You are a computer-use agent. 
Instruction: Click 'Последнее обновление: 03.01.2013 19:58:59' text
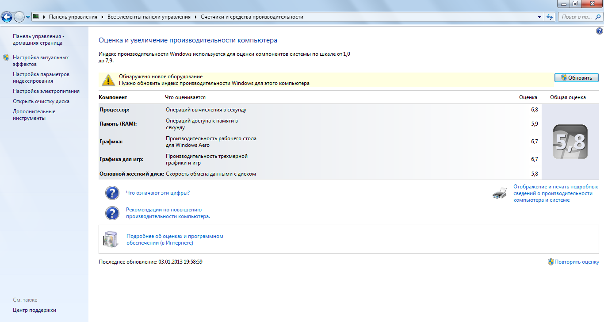coord(151,262)
